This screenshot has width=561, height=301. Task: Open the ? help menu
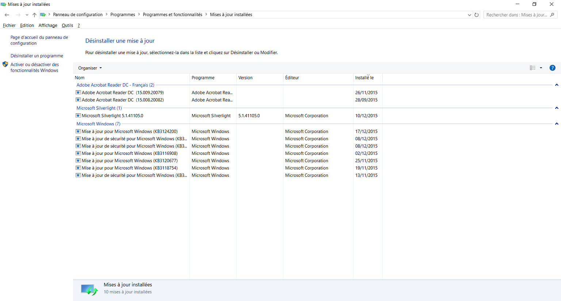point(79,25)
